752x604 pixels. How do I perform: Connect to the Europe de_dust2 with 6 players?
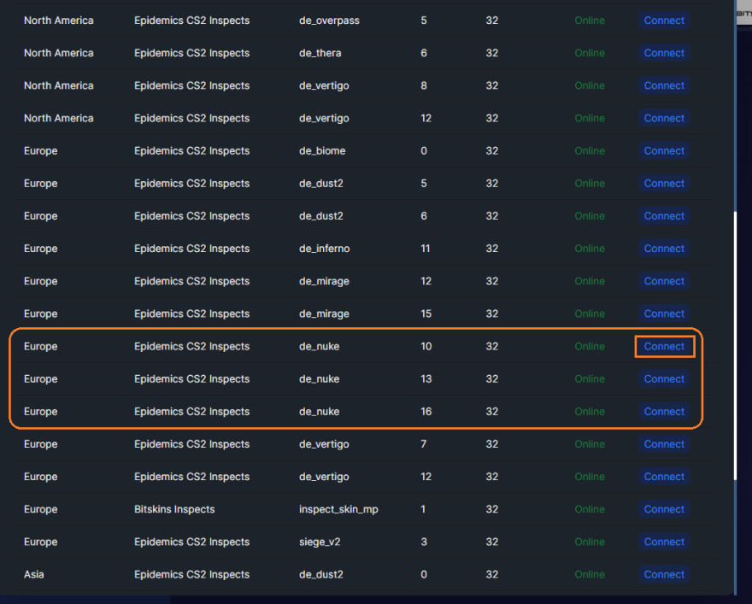pos(664,215)
